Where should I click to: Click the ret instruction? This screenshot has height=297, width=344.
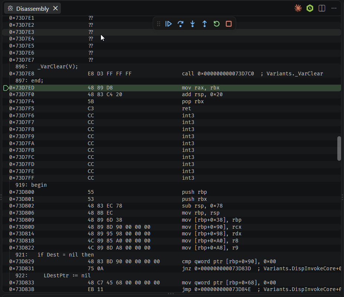pos(187,109)
